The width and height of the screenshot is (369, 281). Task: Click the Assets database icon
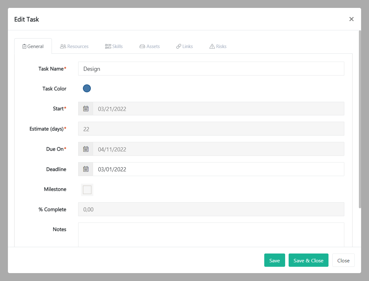click(142, 46)
